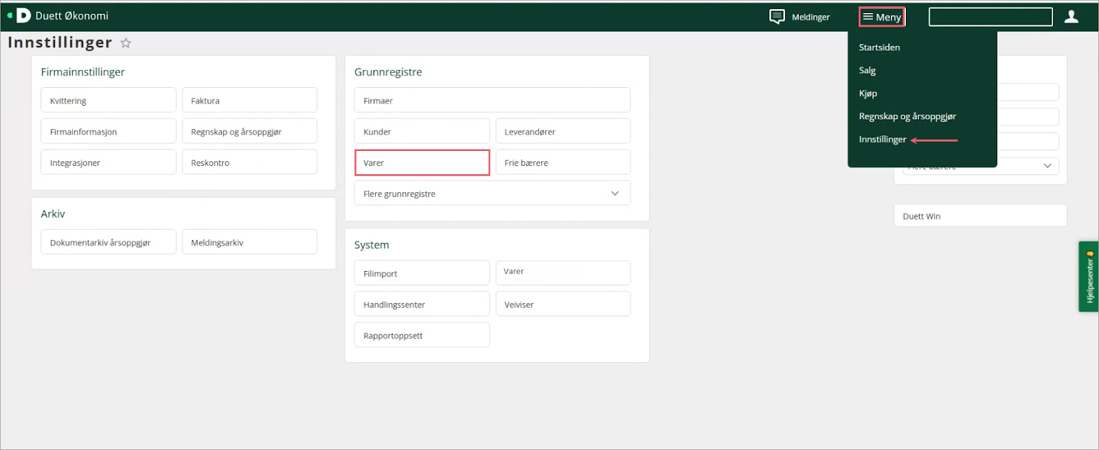This screenshot has width=1099, height=450.
Task: Open the Faktura settings button
Action: click(x=249, y=100)
